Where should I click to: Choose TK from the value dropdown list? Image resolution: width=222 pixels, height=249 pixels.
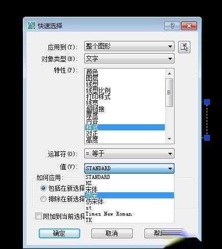click(129, 220)
